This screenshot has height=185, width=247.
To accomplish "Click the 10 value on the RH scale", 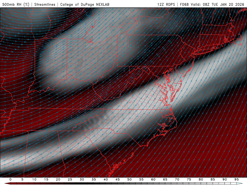I will 34,179.
